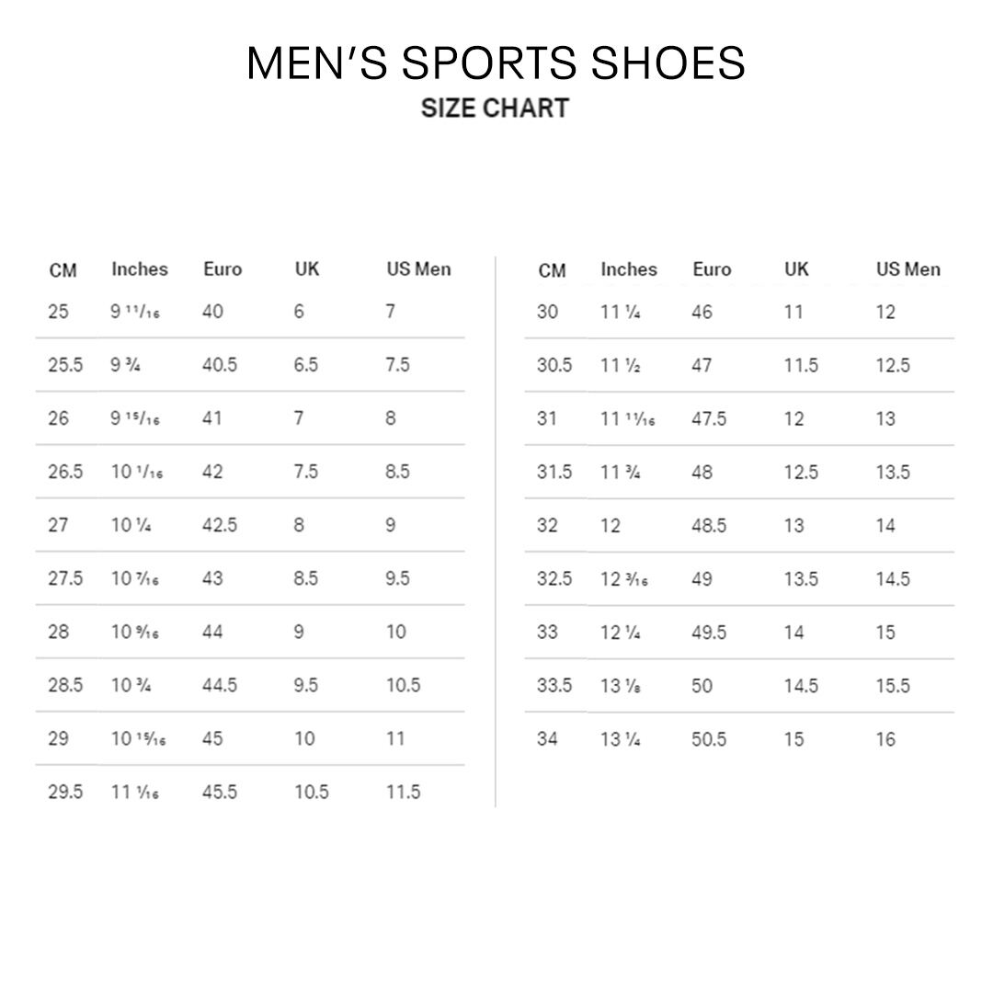Image resolution: width=993 pixels, height=993 pixels.
Task: Click the MEN'S SPORTS SHOES title
Action: point(496,63)
